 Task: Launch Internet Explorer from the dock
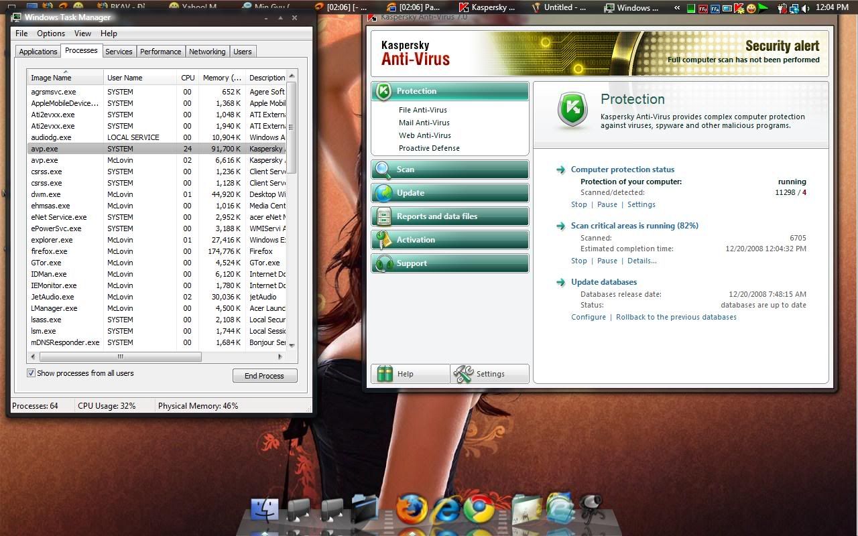pyautogui.click(x=446, y=511)
